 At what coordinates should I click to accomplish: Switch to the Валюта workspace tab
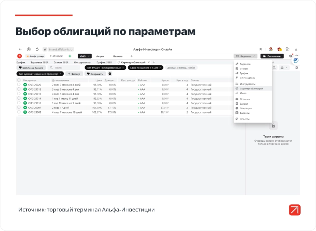(118, 56)
